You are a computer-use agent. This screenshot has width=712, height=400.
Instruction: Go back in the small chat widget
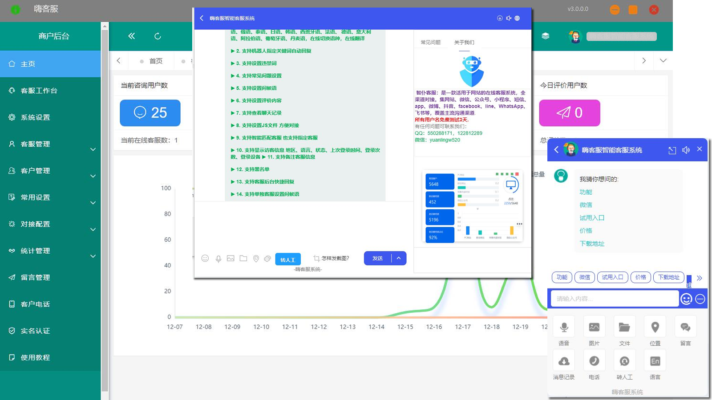point(556,150)
